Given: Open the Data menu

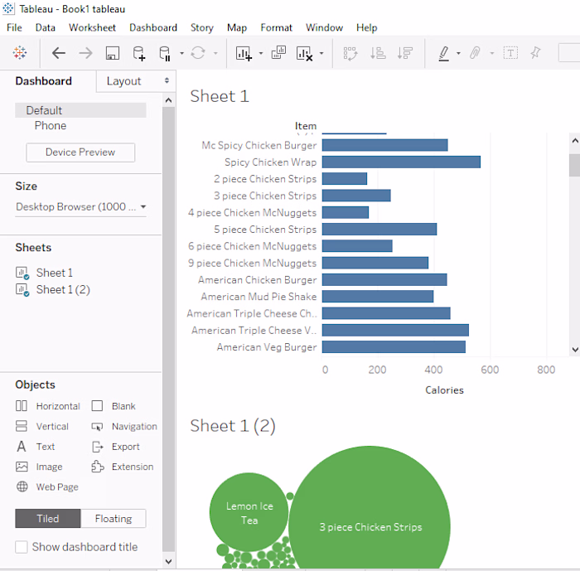Looking at the screenshot, I should pyautogui.click(x=45, y=27).
